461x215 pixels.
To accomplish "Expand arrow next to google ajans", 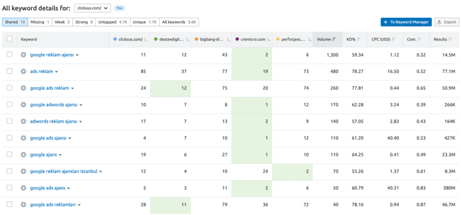I will (x=60, y=155).
